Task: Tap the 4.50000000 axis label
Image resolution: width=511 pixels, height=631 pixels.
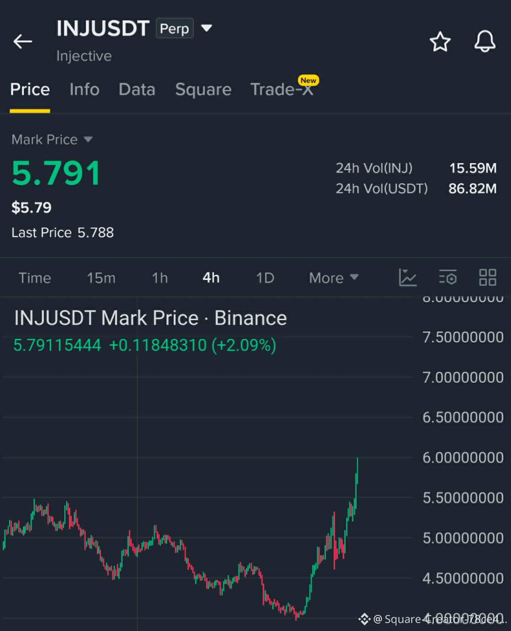Action: tap(463, 578)
